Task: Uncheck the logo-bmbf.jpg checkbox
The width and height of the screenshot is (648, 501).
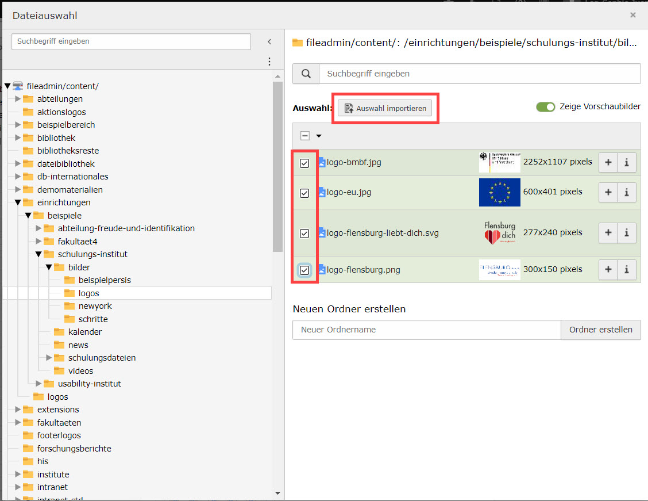Action: tap(304, 163)
